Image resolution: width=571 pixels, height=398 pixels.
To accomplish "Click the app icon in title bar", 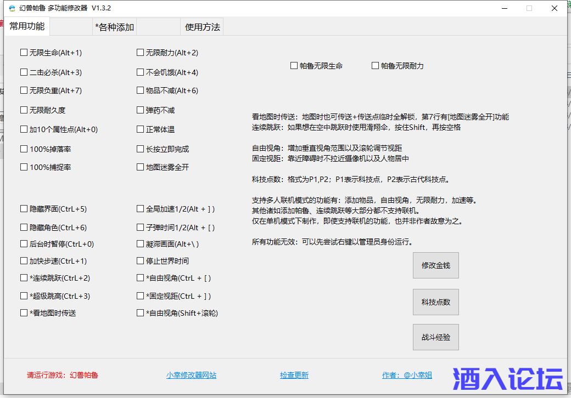I will coord(12,8).
